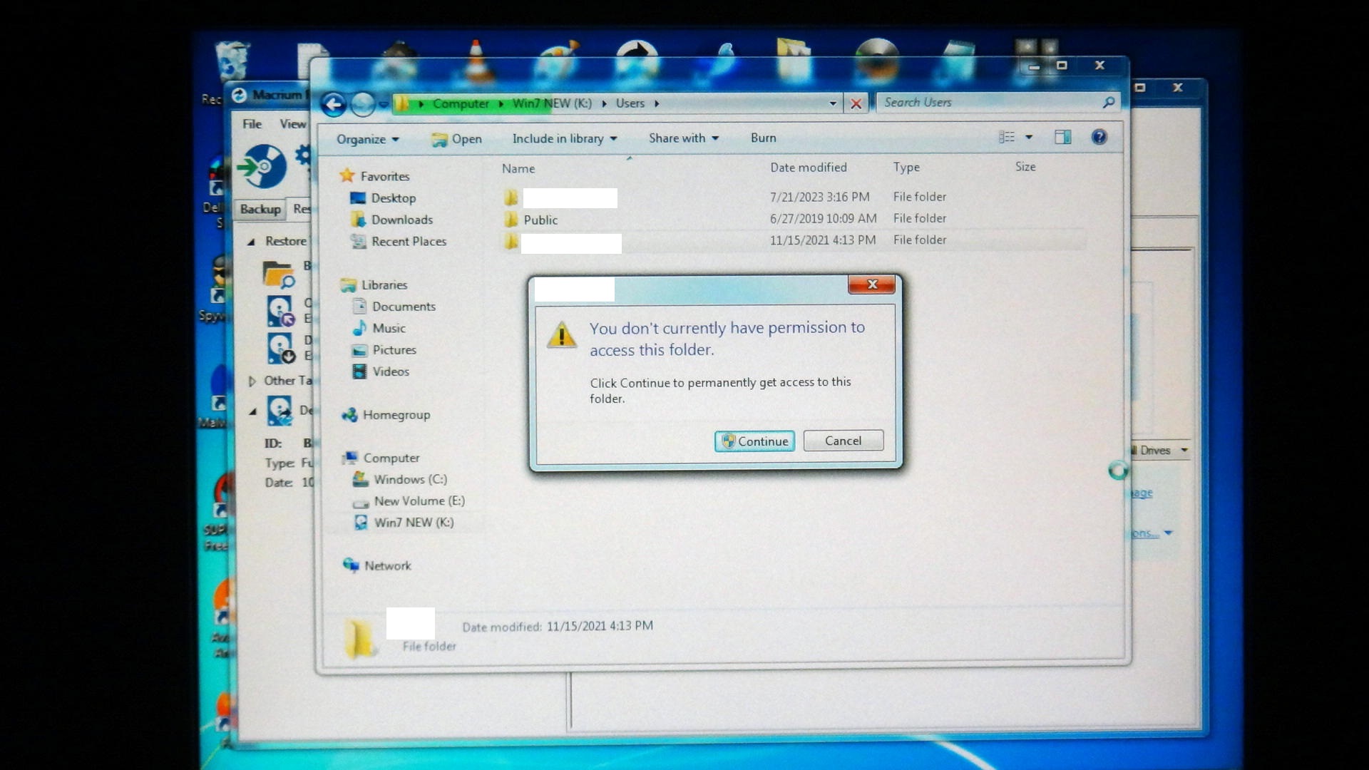Click Open in the Explorer toolbar
This screenshot has width=1369, height=770.
[x=457, y=139]
